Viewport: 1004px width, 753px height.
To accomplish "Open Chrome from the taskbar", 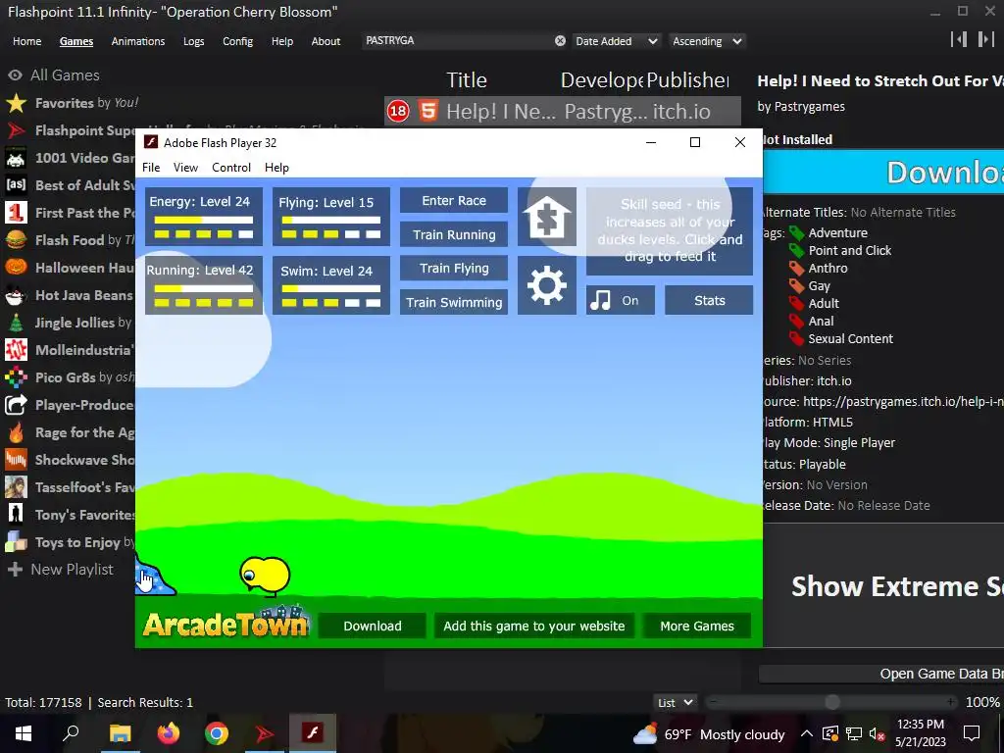I will [217, 733].
